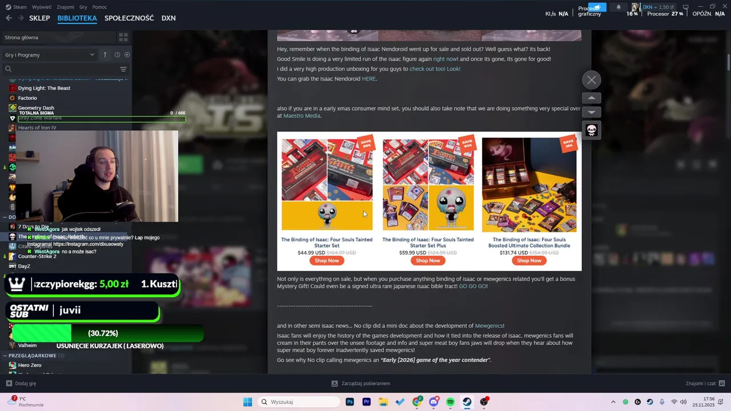Open Tainted Starter Set Plus product image
This screenshot has width=731, height=411.
tap(428, 184)
